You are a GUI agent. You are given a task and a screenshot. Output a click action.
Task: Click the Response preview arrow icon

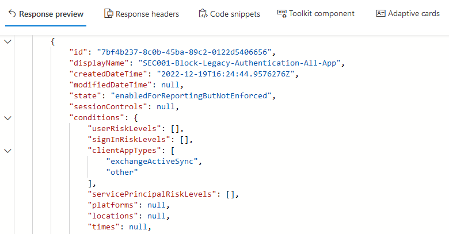(12, 14)
